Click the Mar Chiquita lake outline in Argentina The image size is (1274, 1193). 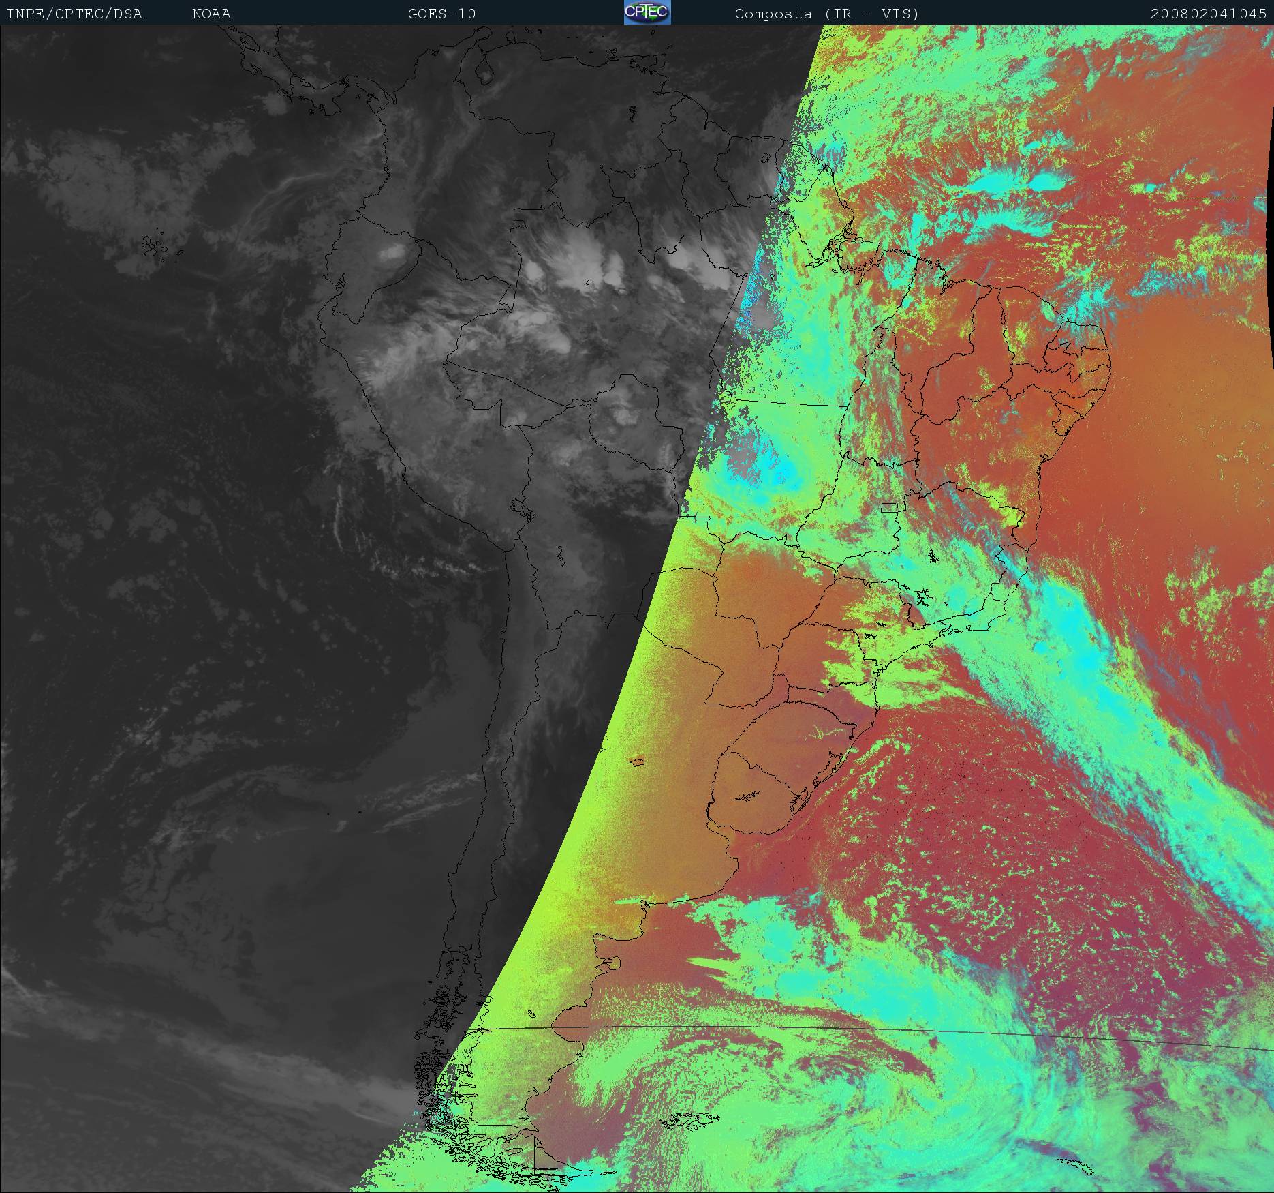(638, 761)
